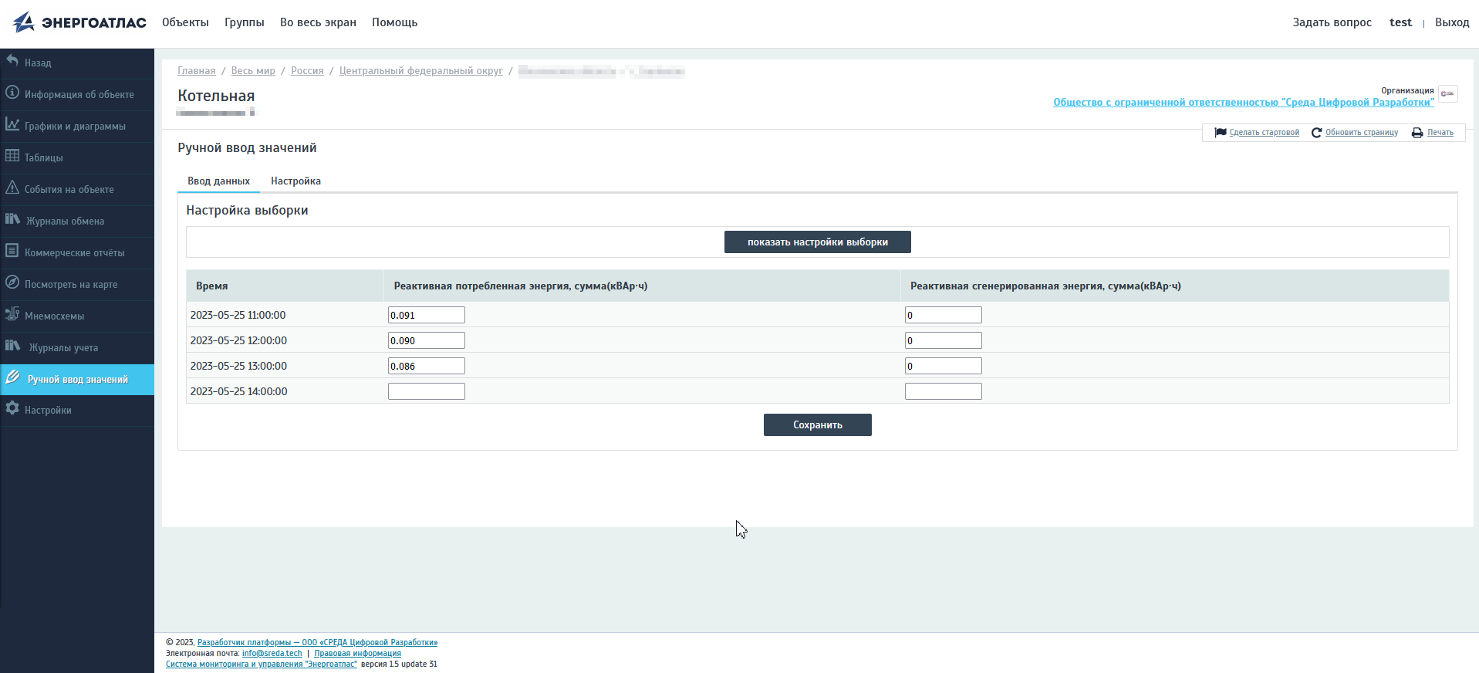
Task: Switch to the Настройка tab
Action: point(295,181)
